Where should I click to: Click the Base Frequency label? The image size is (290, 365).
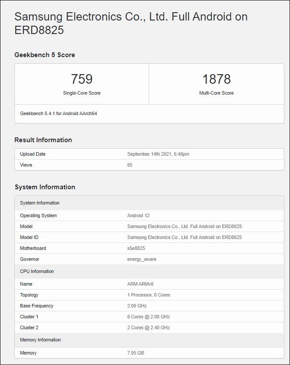click(x=37, y=306)
